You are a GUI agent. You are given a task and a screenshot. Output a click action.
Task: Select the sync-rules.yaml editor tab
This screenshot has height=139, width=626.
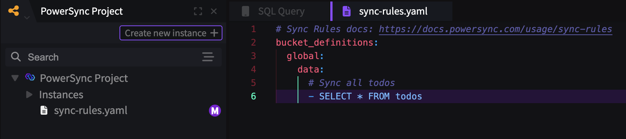392,11
